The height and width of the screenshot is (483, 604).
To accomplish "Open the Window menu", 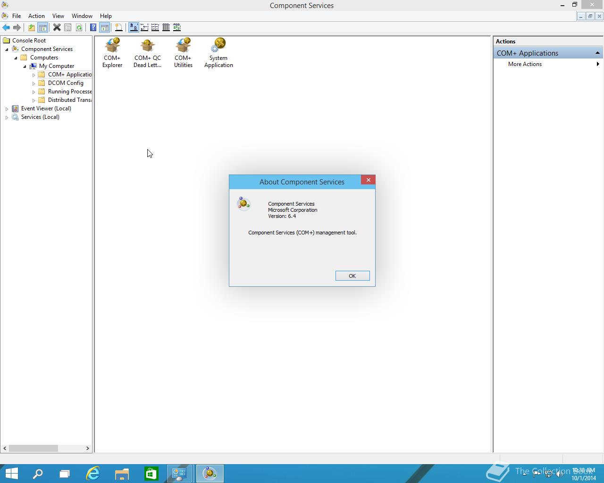I will 82,16.
